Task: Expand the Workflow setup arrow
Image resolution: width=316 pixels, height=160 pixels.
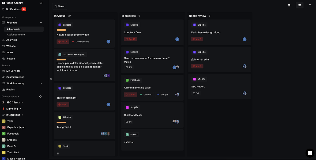Action: point(41,83)
